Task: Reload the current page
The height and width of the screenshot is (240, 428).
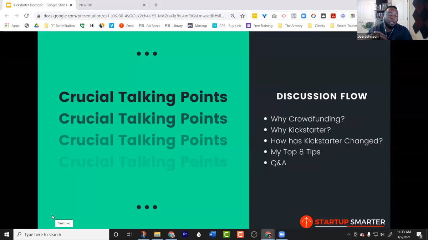Action: pos(26,16)
